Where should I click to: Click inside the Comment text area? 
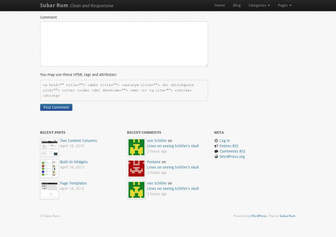click(124, 44)
